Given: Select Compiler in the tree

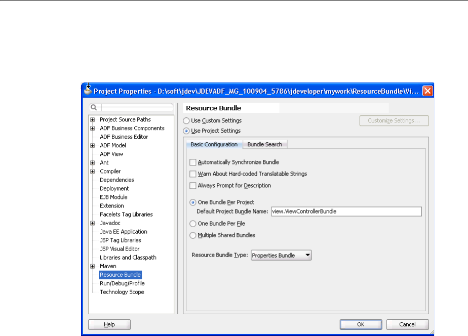Looking at the screenshot, I should (x=110, y=172).
